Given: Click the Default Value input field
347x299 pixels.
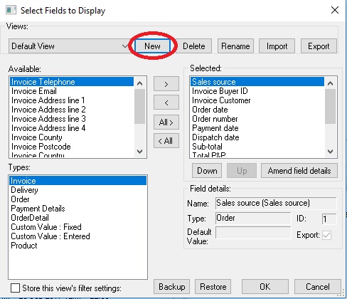Looking at the screenshot, I should (x=253, y=233).
